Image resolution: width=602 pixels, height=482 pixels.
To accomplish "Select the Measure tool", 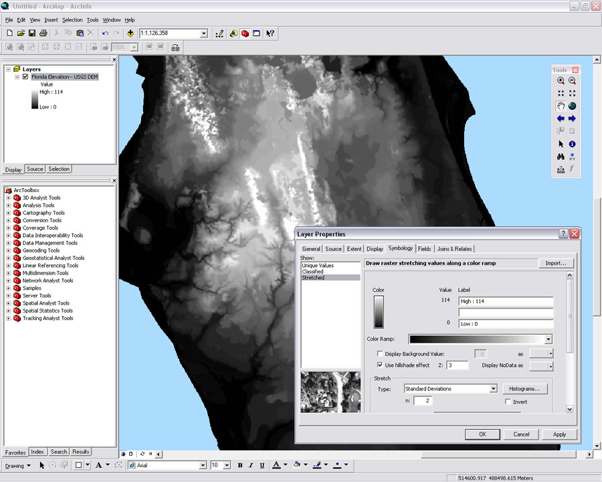I will [561, 169].
